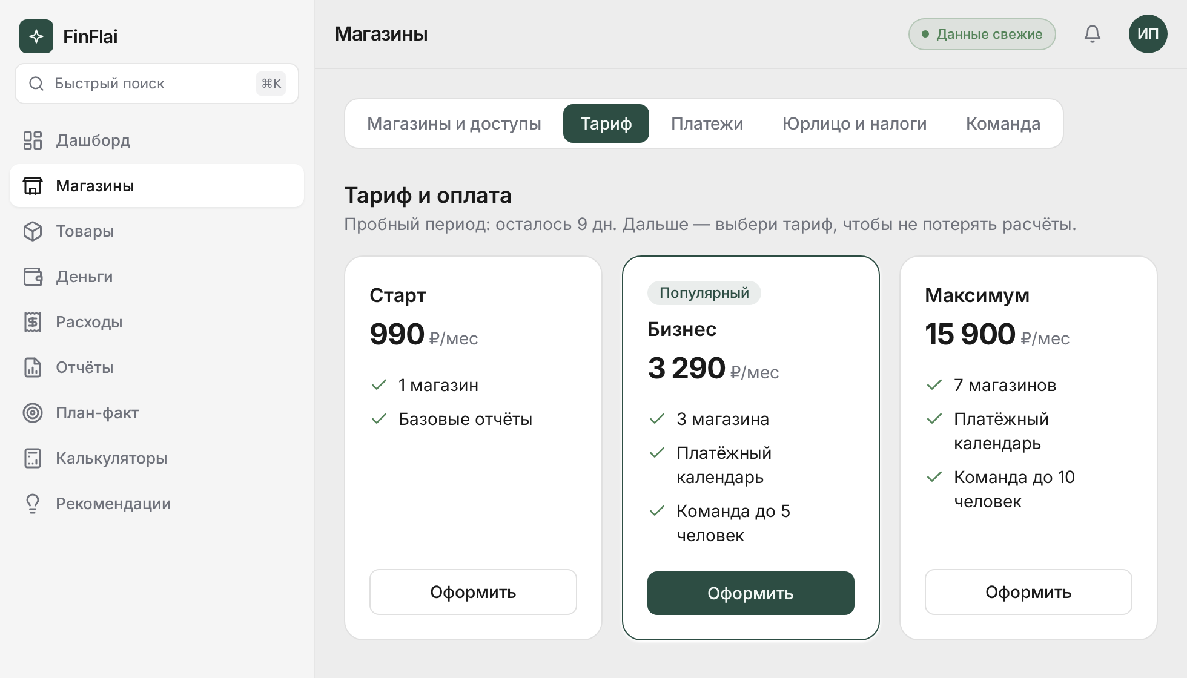Open the Товары box icon

(x=33, y=231)
